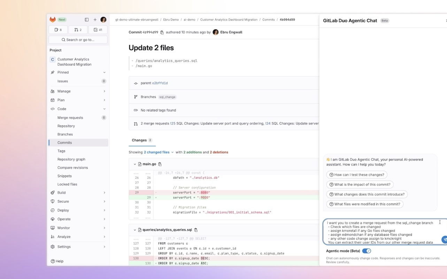Open Issues in the sidebar
The height and width of the screenshot is (279, 447).
(x=78, y=81)
